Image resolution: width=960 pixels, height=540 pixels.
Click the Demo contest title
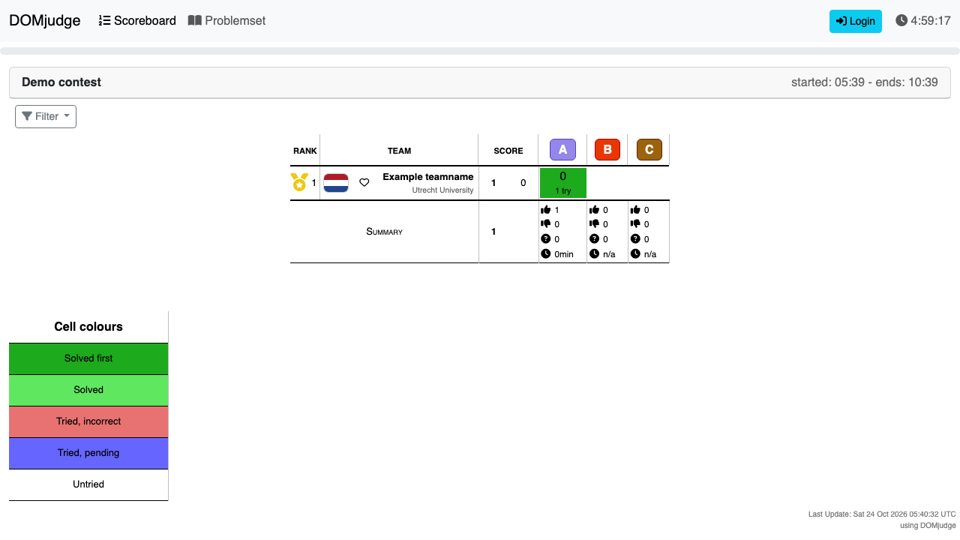pyautogui.click(x=61, y=82)
